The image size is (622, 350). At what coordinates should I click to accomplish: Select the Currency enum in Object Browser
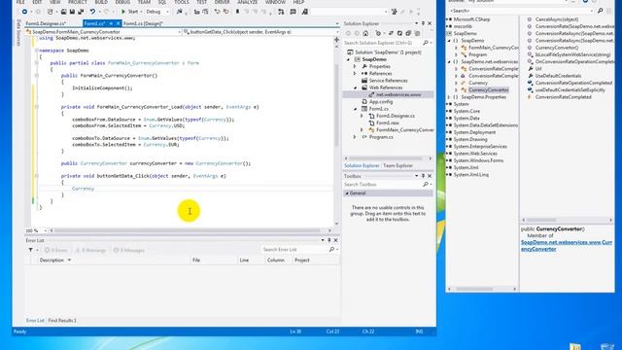coord(478,83)
